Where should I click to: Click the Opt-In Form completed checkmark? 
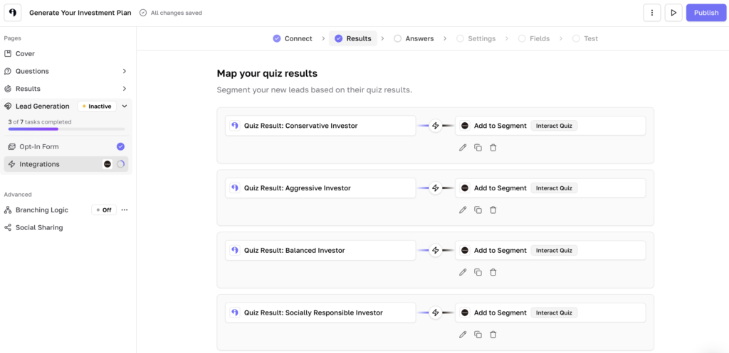click(120, 146)
